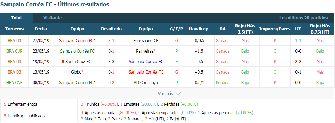
Task: Open the Globo team link
Action: (77, 72)
